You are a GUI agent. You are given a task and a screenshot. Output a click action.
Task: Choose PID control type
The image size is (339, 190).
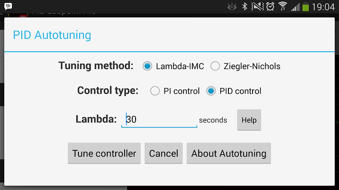click(211, 91)
